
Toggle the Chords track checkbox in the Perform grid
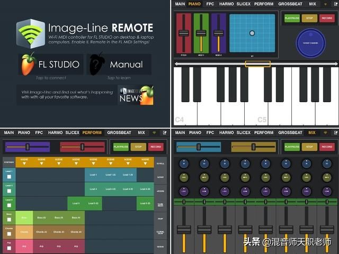[9, 234]
